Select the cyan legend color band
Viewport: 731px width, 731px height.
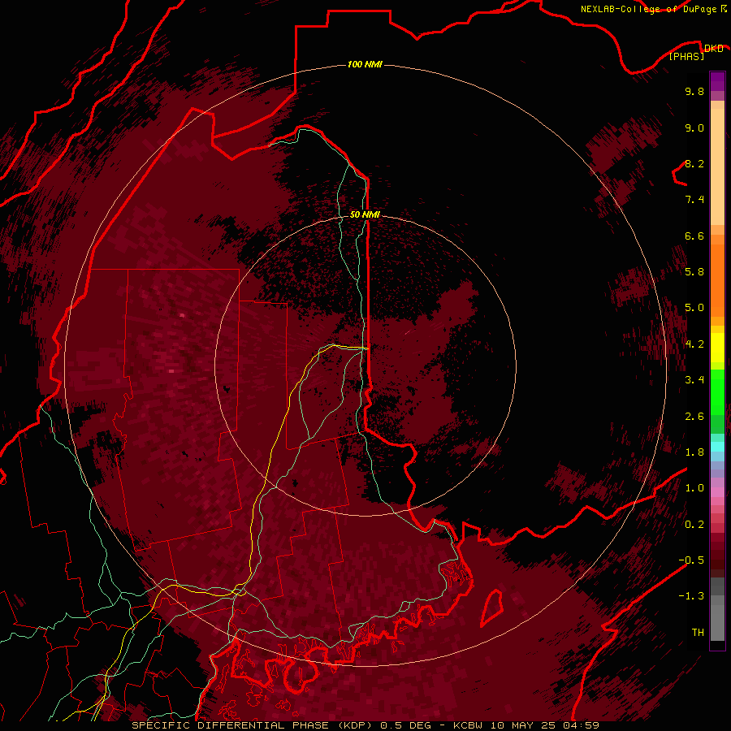717,447
